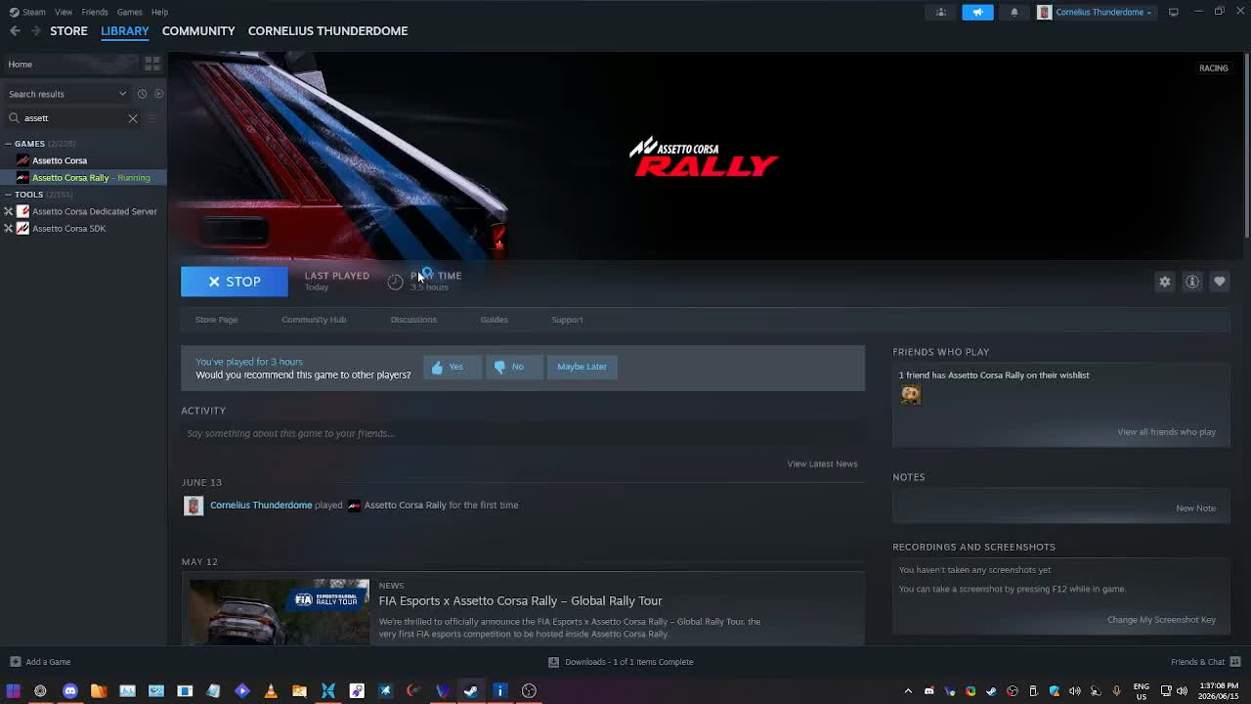
Task: Create a New Note
Action: click(x=1195, y=508)
